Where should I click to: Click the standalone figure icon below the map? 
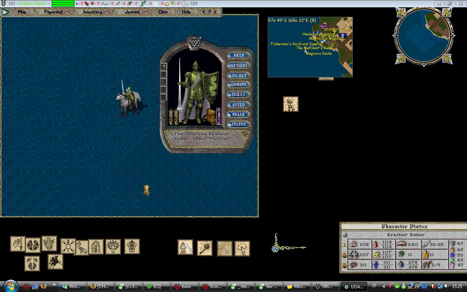(x=291, y=104)
